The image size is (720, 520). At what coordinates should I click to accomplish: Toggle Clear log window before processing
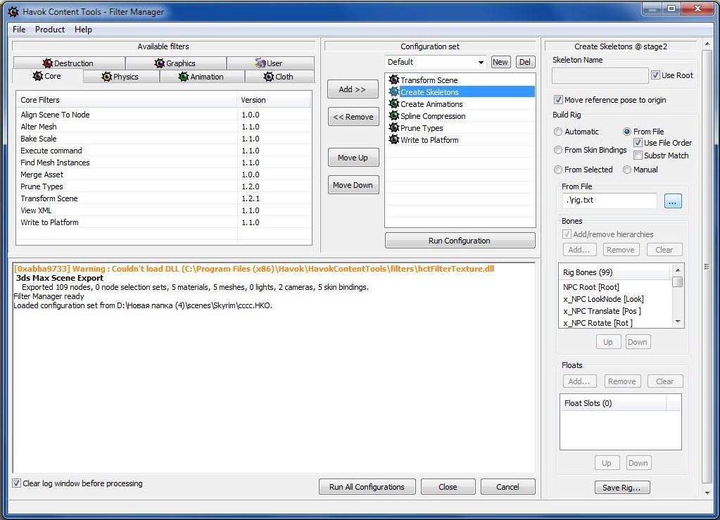(16, 483)
